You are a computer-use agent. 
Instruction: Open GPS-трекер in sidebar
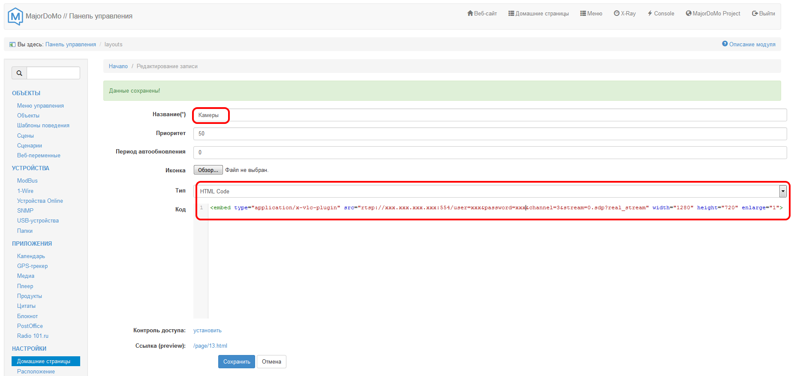point(33,266)
